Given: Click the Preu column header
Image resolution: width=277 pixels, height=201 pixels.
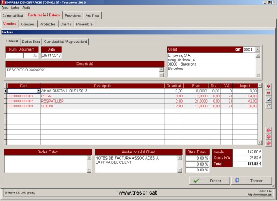Looking at the screenshot, I should coord(196,86).
